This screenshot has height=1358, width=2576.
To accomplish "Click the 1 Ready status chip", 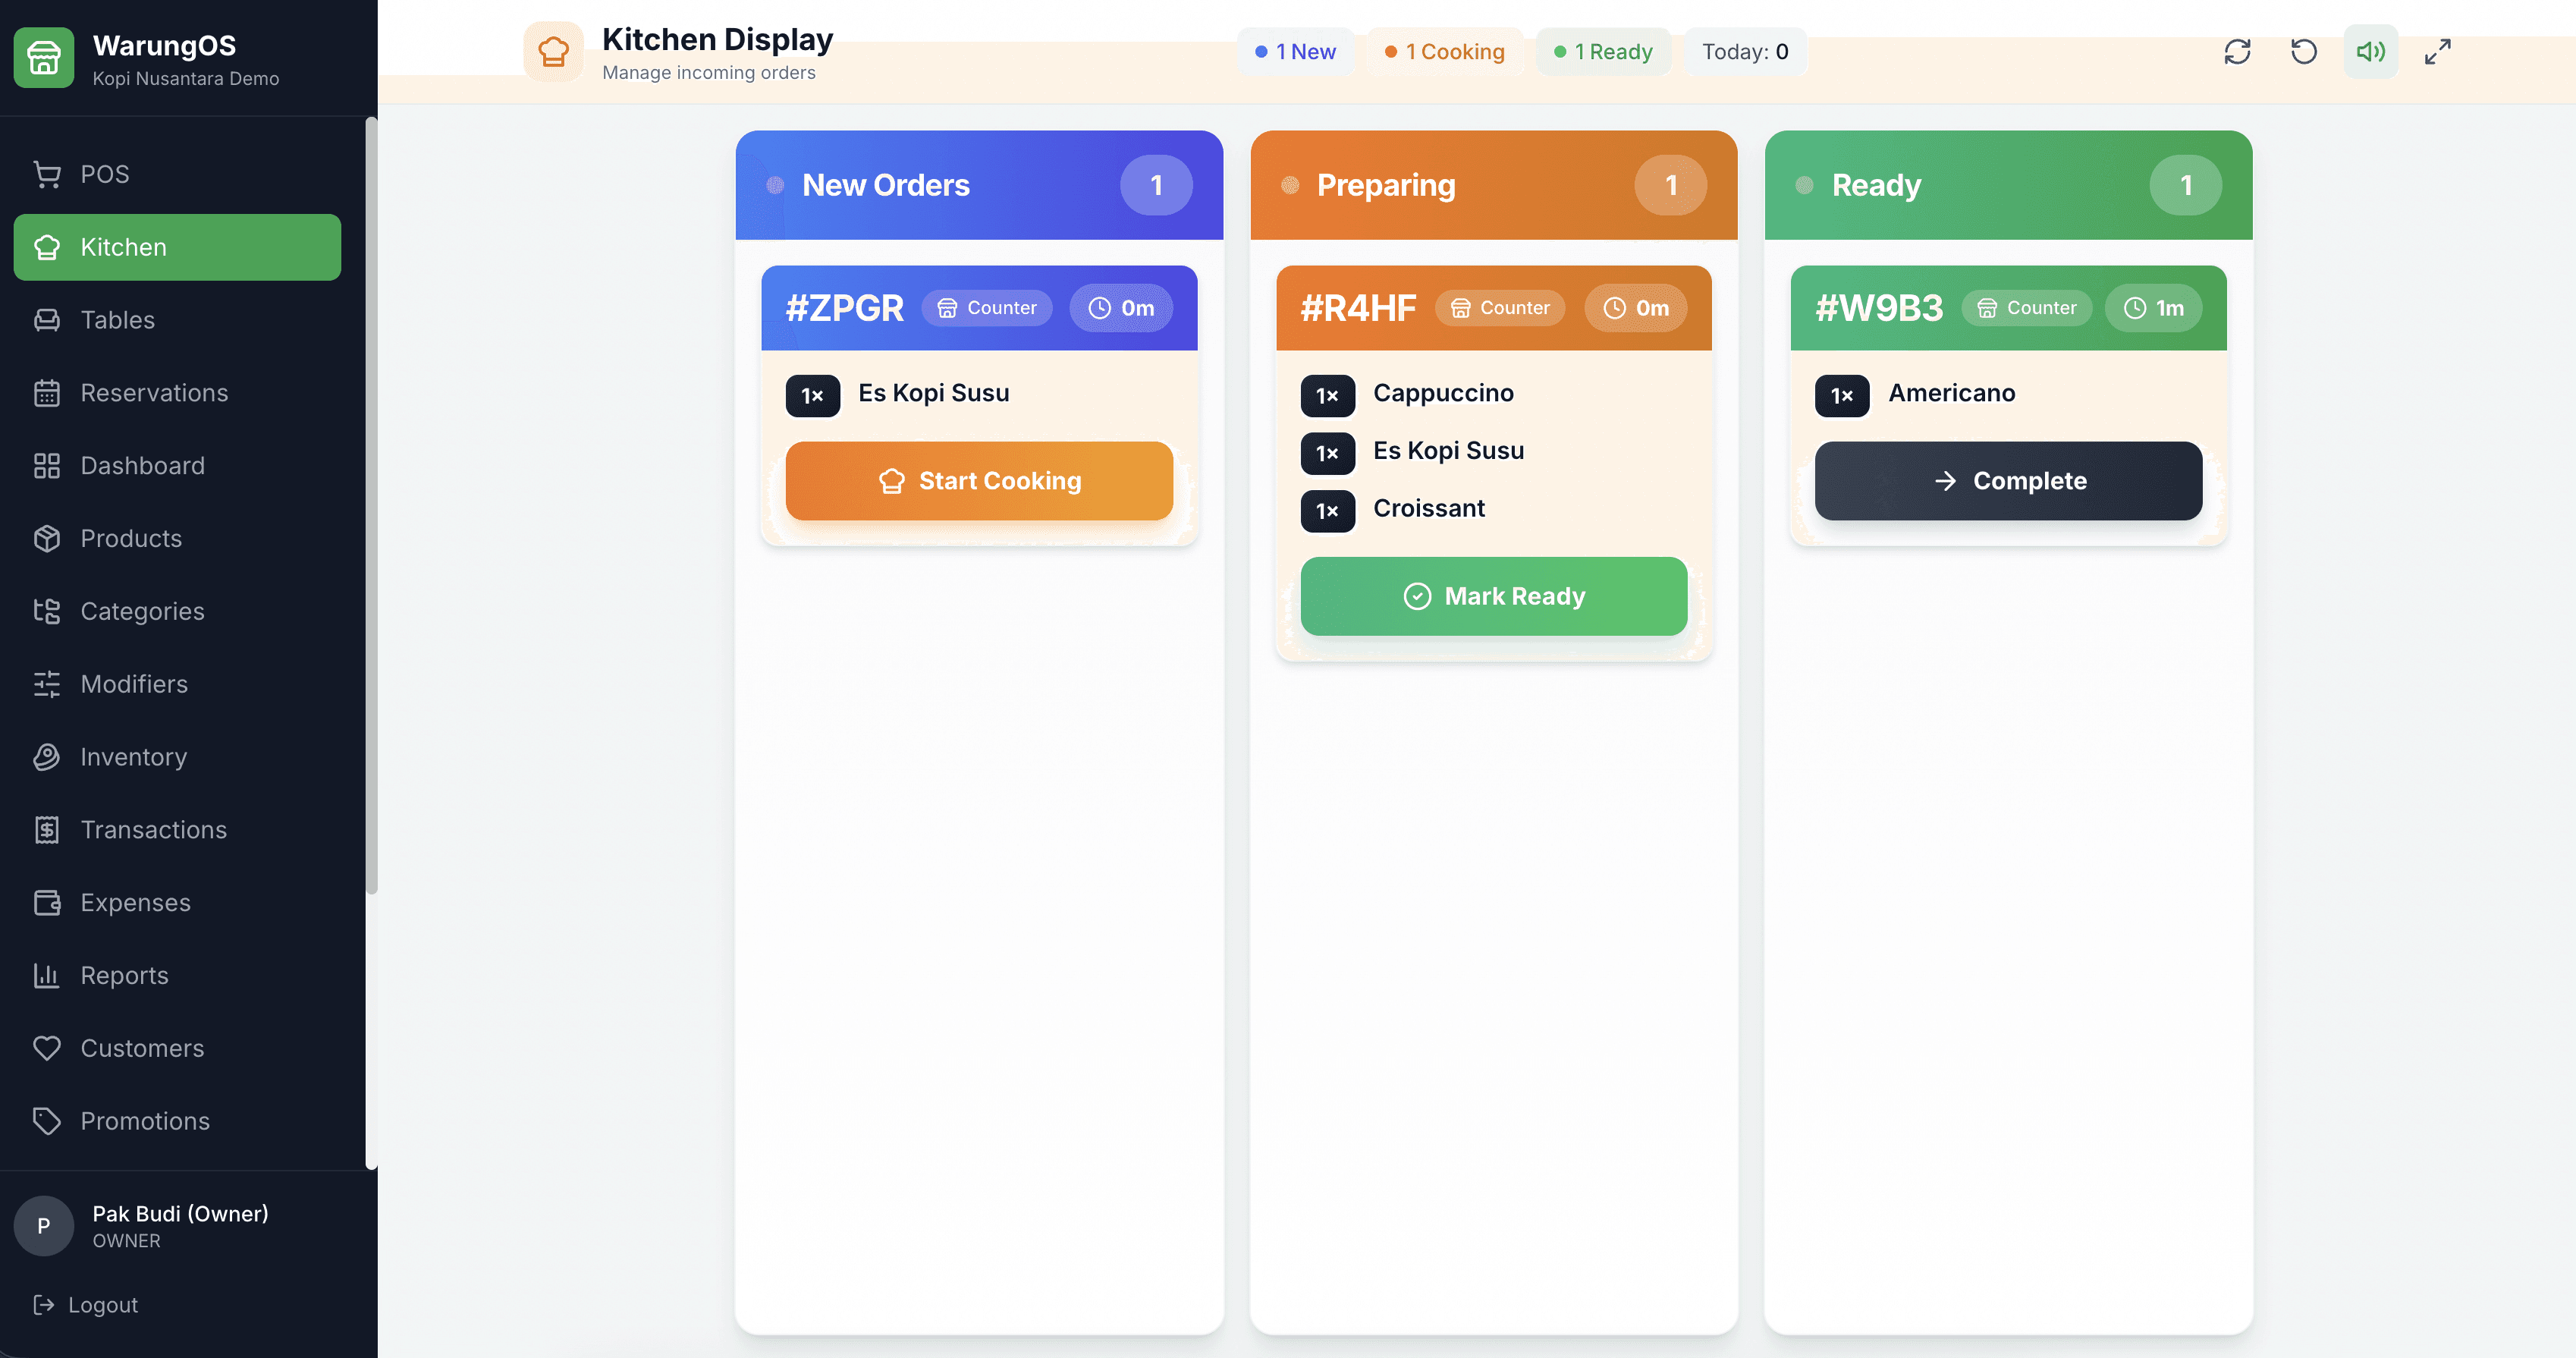I will point(1603,51).
